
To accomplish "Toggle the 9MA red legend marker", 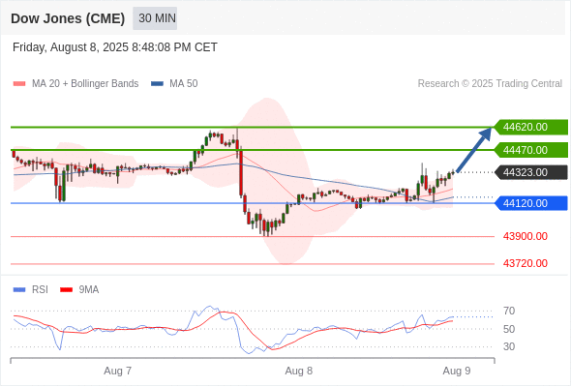I will tap(66, 290).
